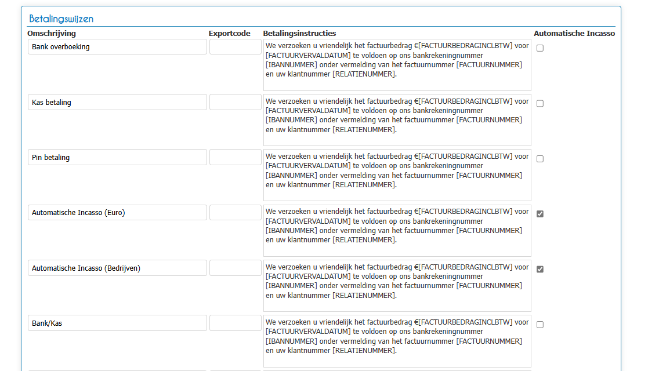Viewport: 648px width, 371px height.
Task: Toggle the Bank/Kas automatic incasso checkbox
Action: tap(540, 325)
